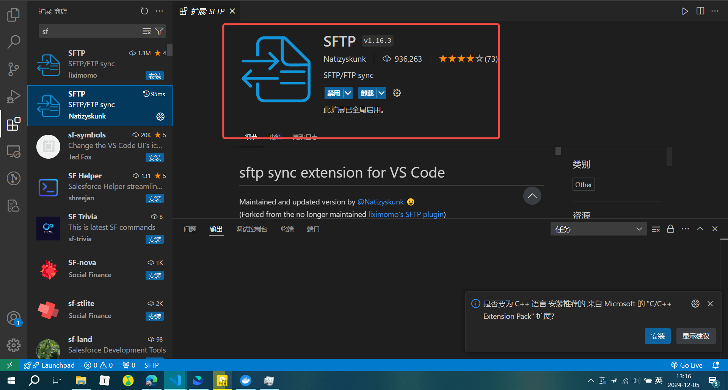This screenshot has height=390, width=728.
Task: Install the sf-symbols extension
Action: point(155,158)
